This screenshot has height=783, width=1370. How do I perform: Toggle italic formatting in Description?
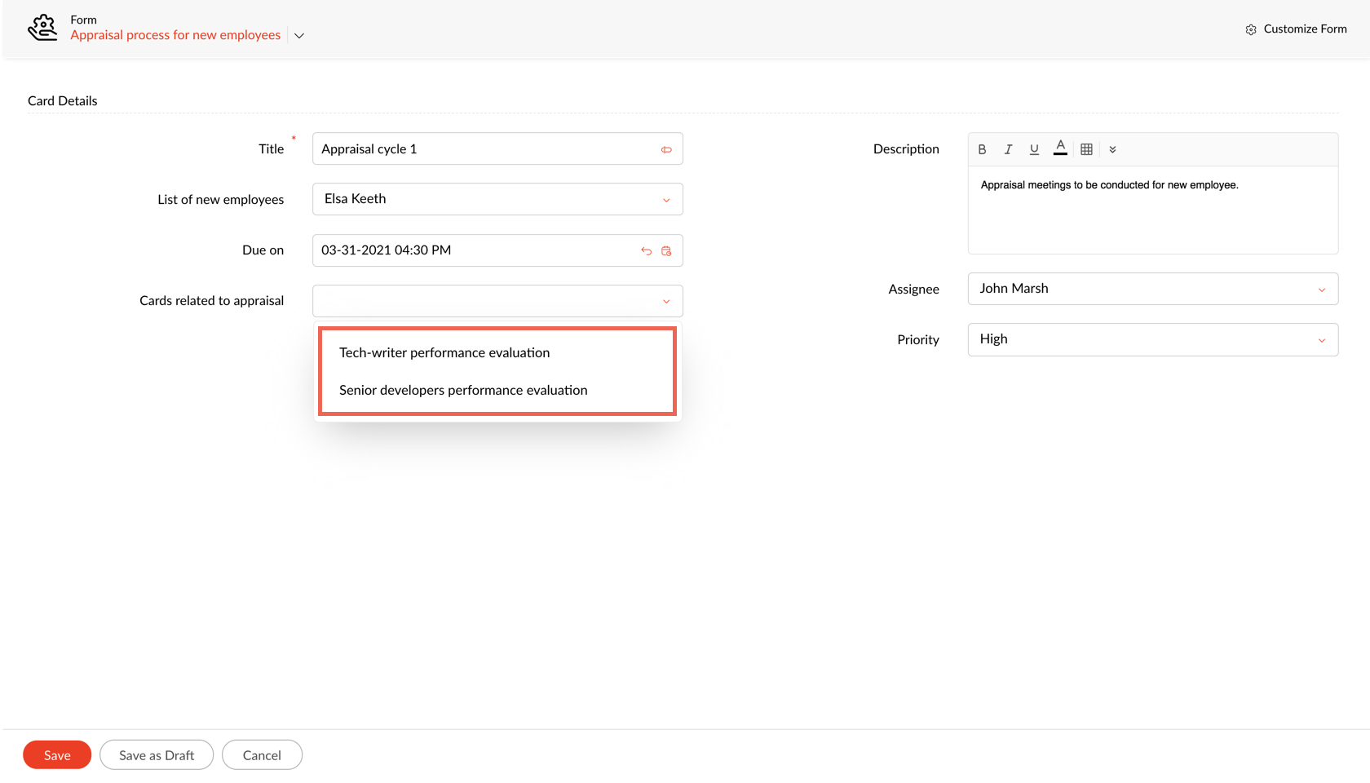click(x=1008, y=149)
